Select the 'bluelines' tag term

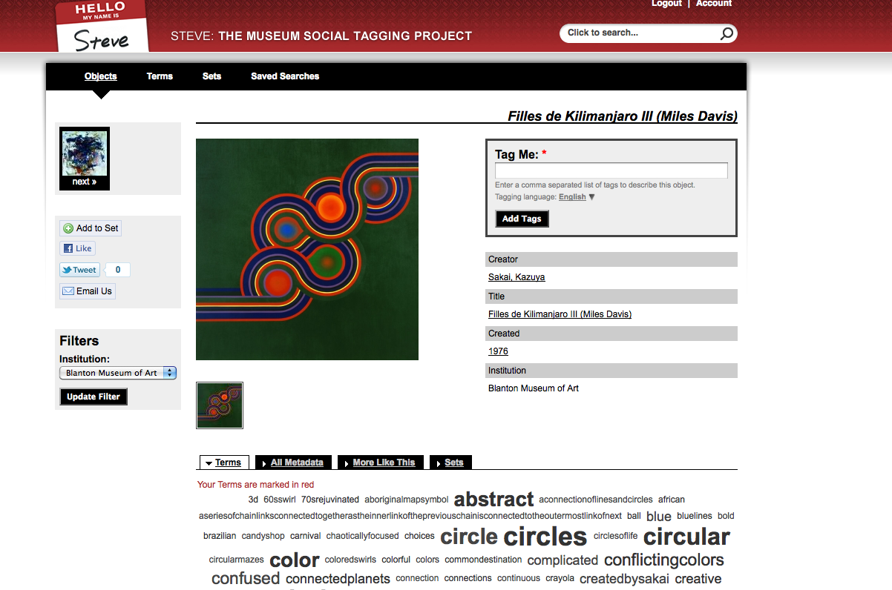click(694, 516)
